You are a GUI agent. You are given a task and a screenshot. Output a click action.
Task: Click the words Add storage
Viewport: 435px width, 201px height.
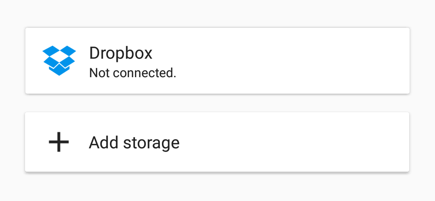click(x=134, y=143)
